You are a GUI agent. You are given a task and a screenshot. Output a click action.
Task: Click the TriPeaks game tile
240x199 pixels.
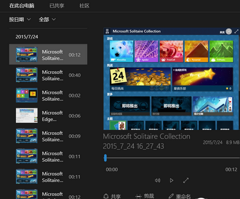[x=221, y=51]
